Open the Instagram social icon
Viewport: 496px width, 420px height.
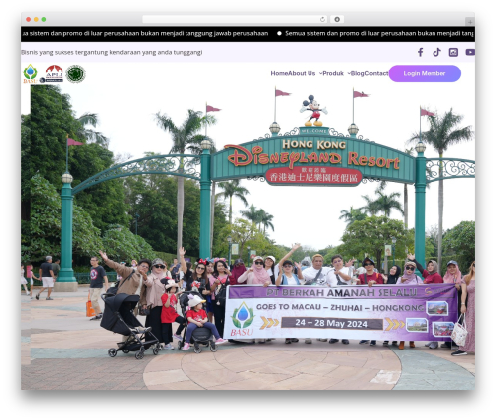click(453, 52)
